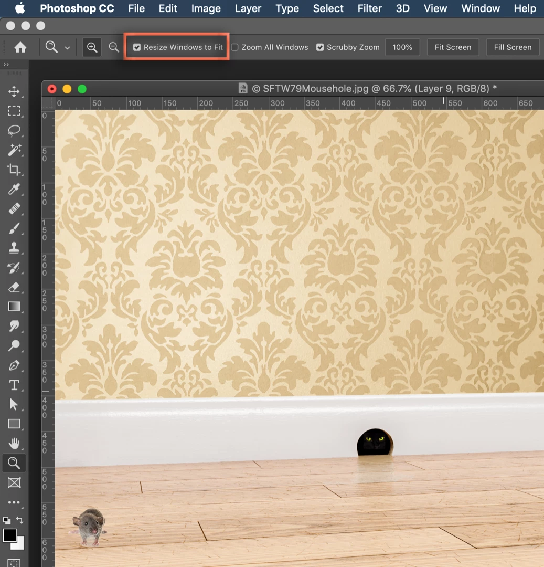Click the Fill Screen button
544x567 pixels.
tap(513, 47)
